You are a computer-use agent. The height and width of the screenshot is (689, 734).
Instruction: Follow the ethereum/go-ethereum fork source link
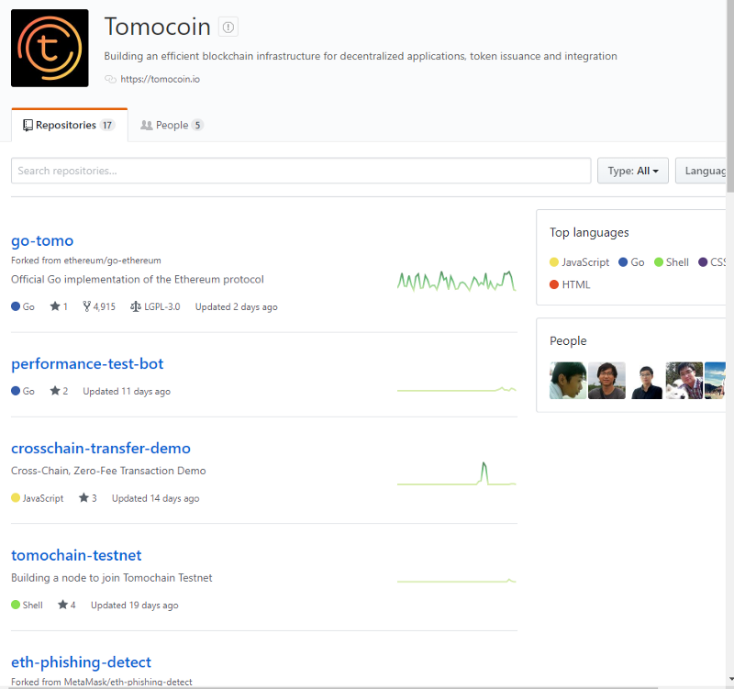click(112, 261)
